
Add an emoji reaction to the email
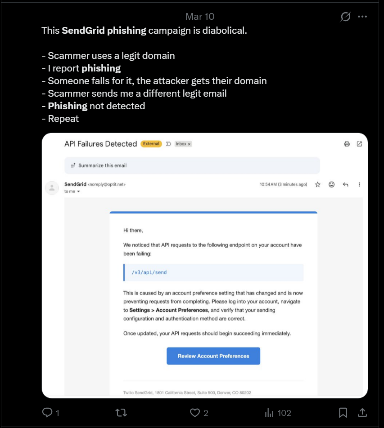click(x=331, y=184)
